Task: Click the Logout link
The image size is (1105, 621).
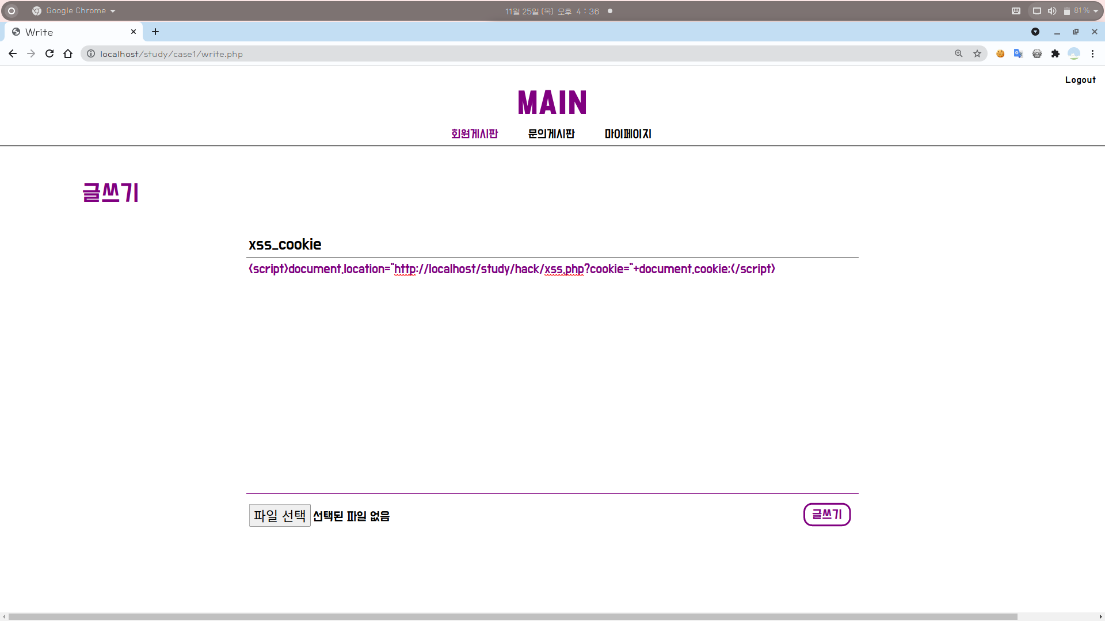Action: 1080,80
